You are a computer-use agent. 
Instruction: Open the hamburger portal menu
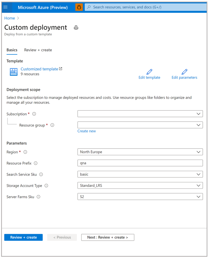pos(5,7)
